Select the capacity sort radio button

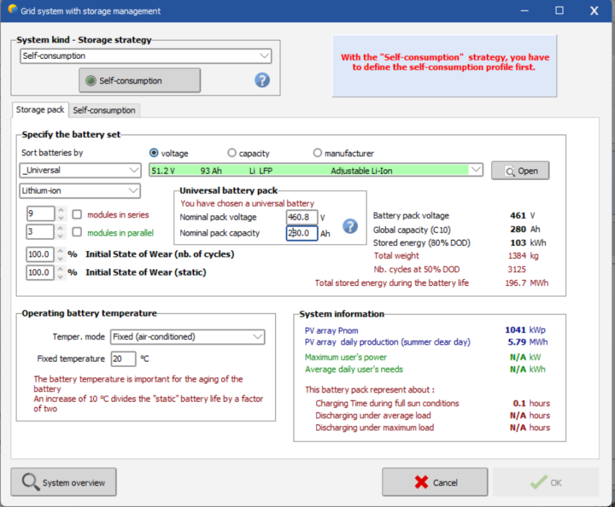coord(232,153)
